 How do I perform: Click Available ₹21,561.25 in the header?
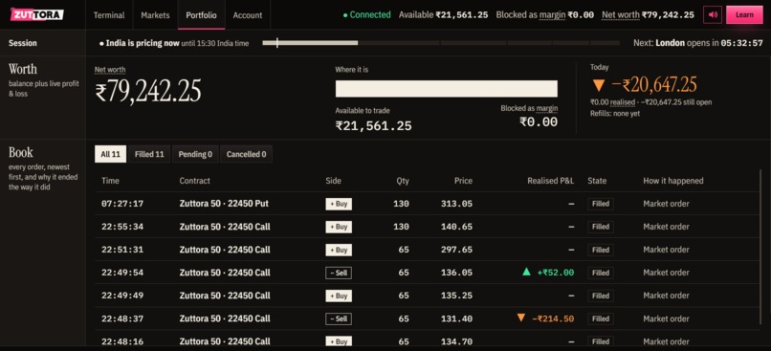(x=444, y=15)
